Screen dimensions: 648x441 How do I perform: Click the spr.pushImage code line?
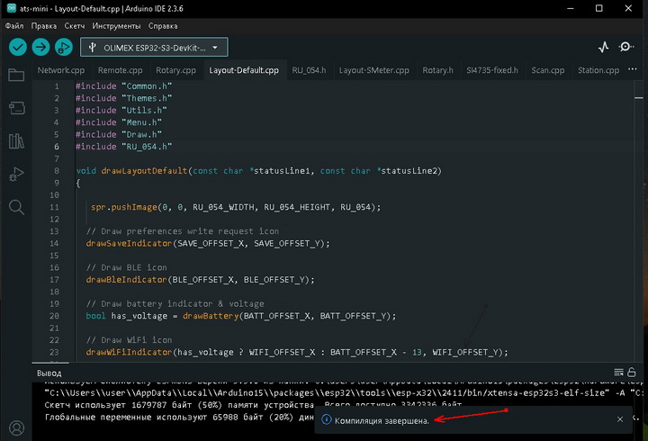point(236,207)
